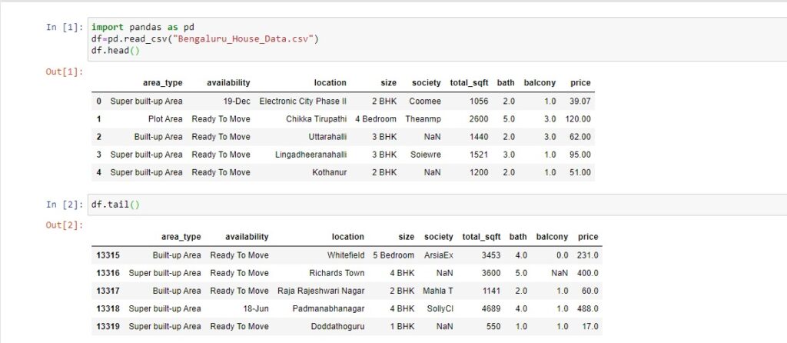Viewport: 787px width, 343px height.
Task: Click the 17.0 price value
Action: point(589,326)
